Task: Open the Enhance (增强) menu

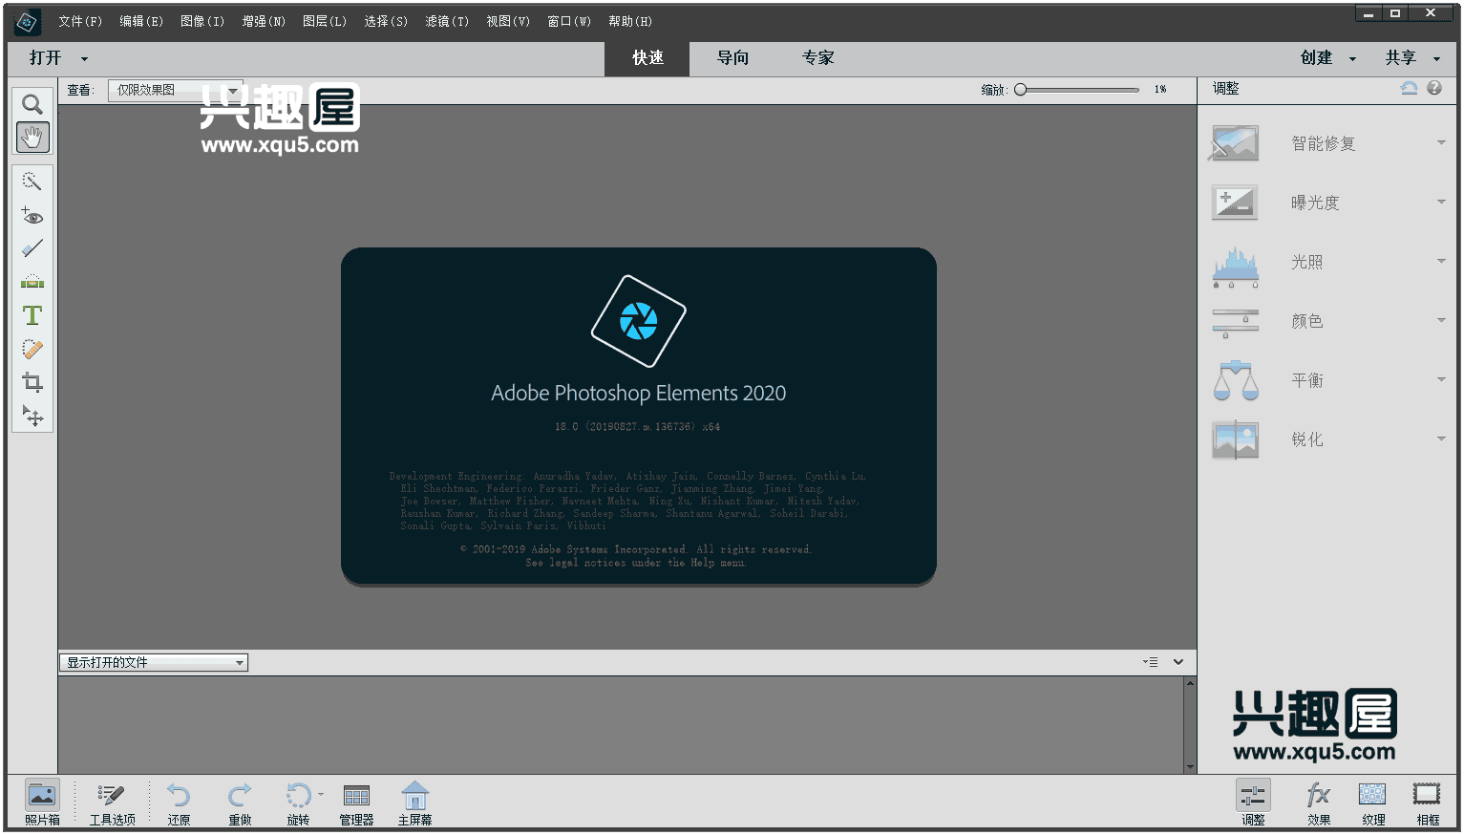Action: (x=264, y=21)
